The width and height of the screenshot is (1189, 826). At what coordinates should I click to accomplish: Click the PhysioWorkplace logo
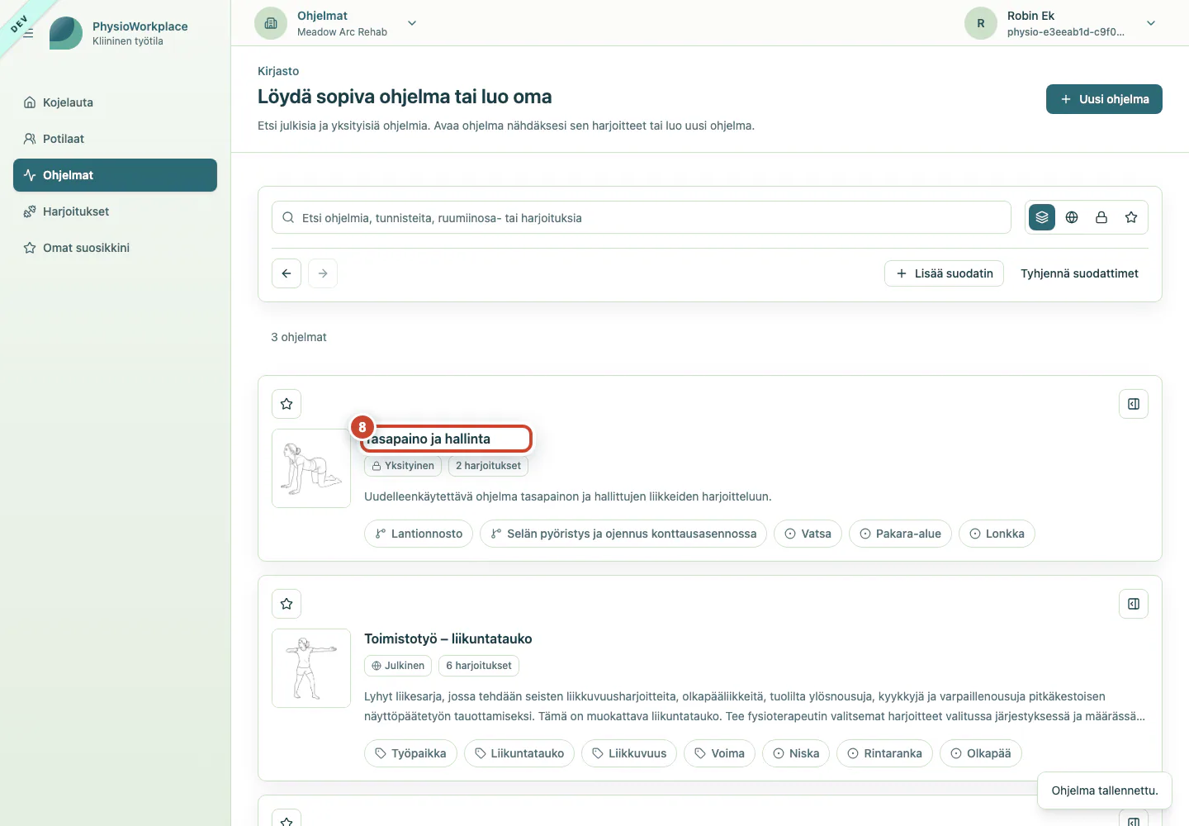(66, 33)
